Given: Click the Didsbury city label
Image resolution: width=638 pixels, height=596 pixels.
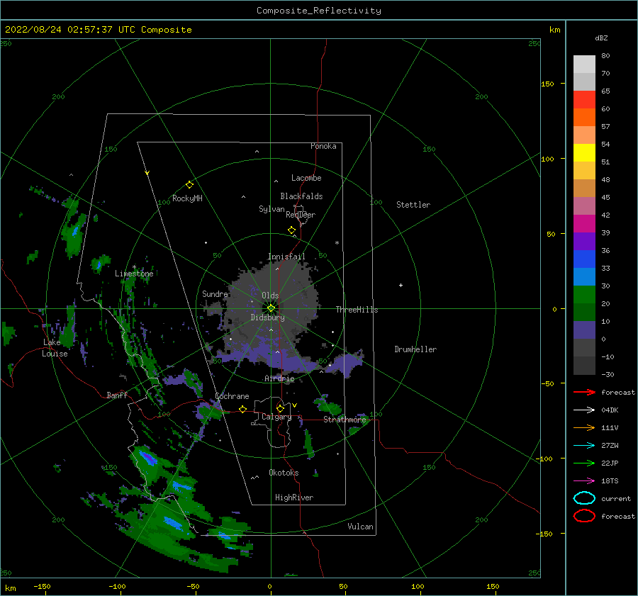Looking at the screenshot, I should (268, 317).
